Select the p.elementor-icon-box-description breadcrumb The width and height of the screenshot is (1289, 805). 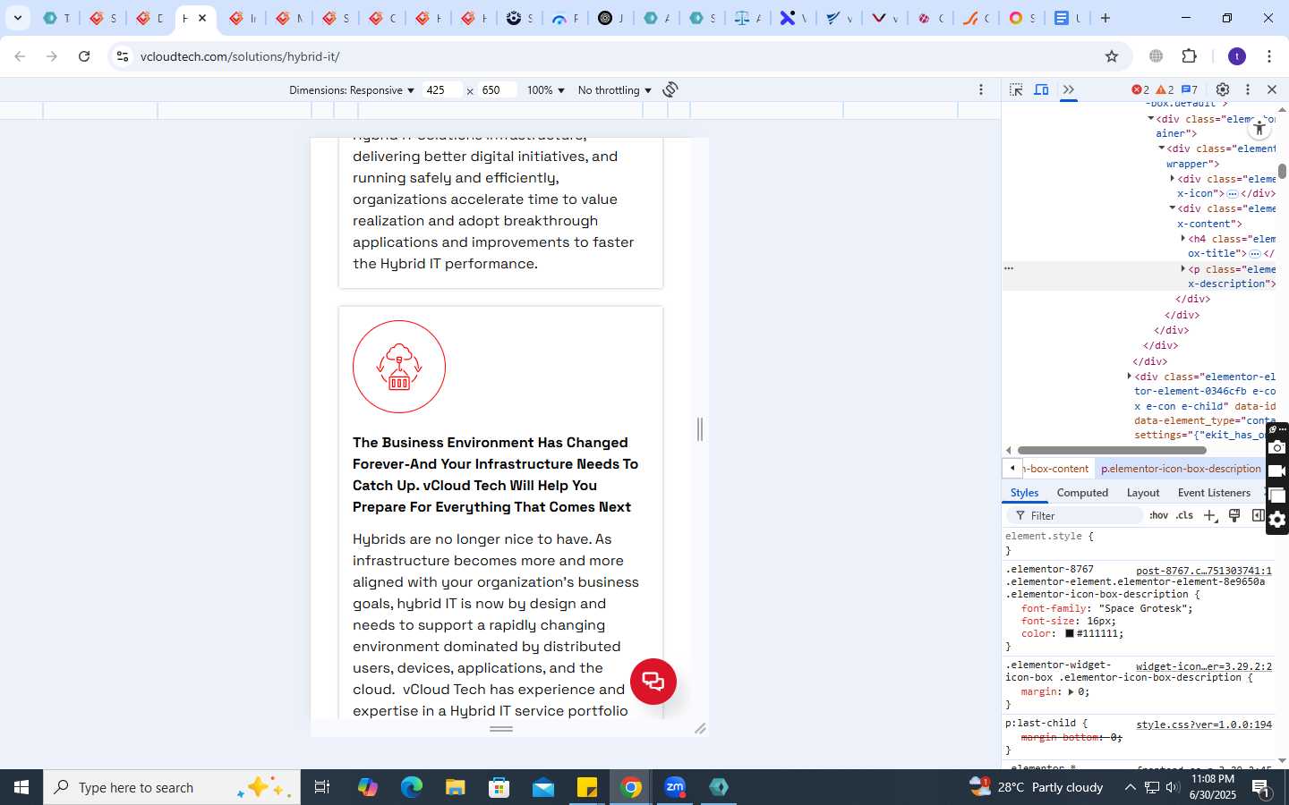pos(1181,469)
